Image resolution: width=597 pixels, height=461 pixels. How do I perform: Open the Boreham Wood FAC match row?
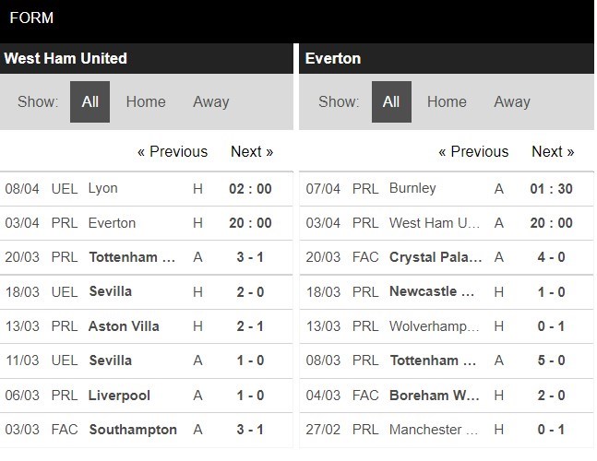point(447,396)
